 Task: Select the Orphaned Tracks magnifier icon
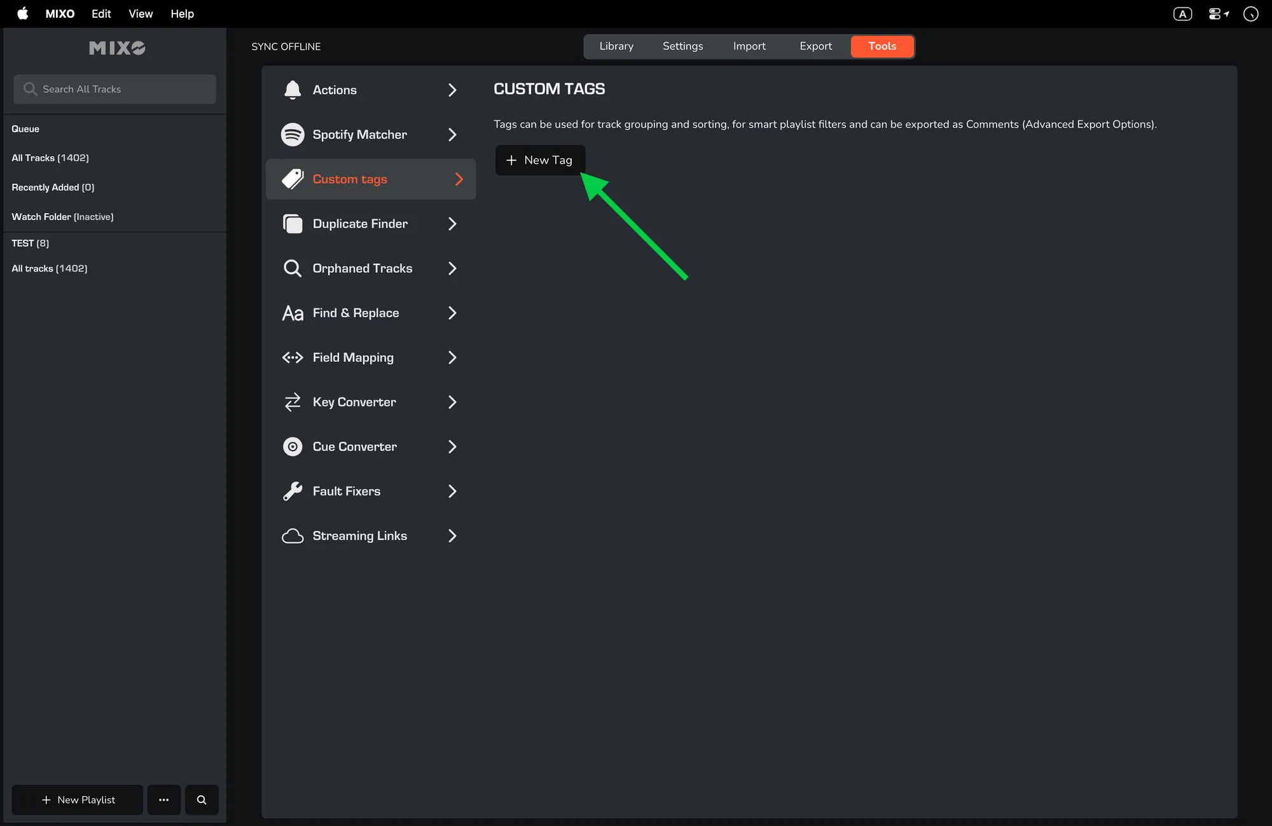coord(293,268)
